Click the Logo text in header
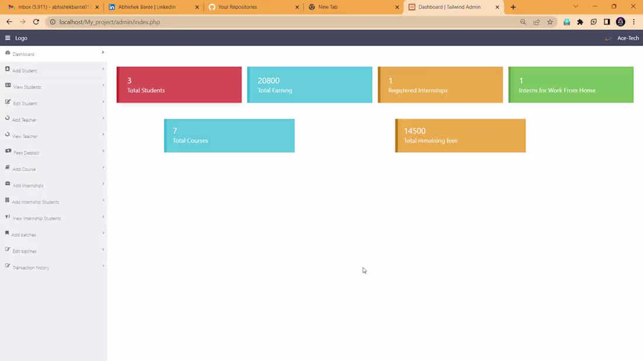 (21, 38)
